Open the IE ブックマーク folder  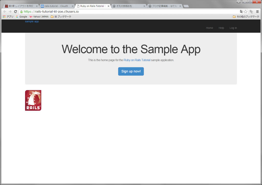tap(61, 17)
